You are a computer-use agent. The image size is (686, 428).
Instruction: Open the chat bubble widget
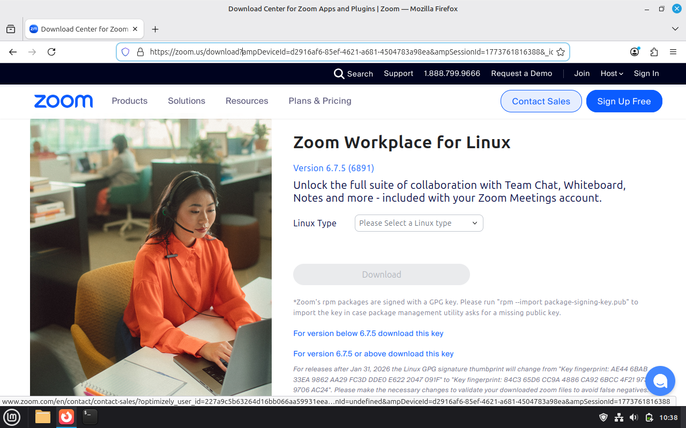660,381
